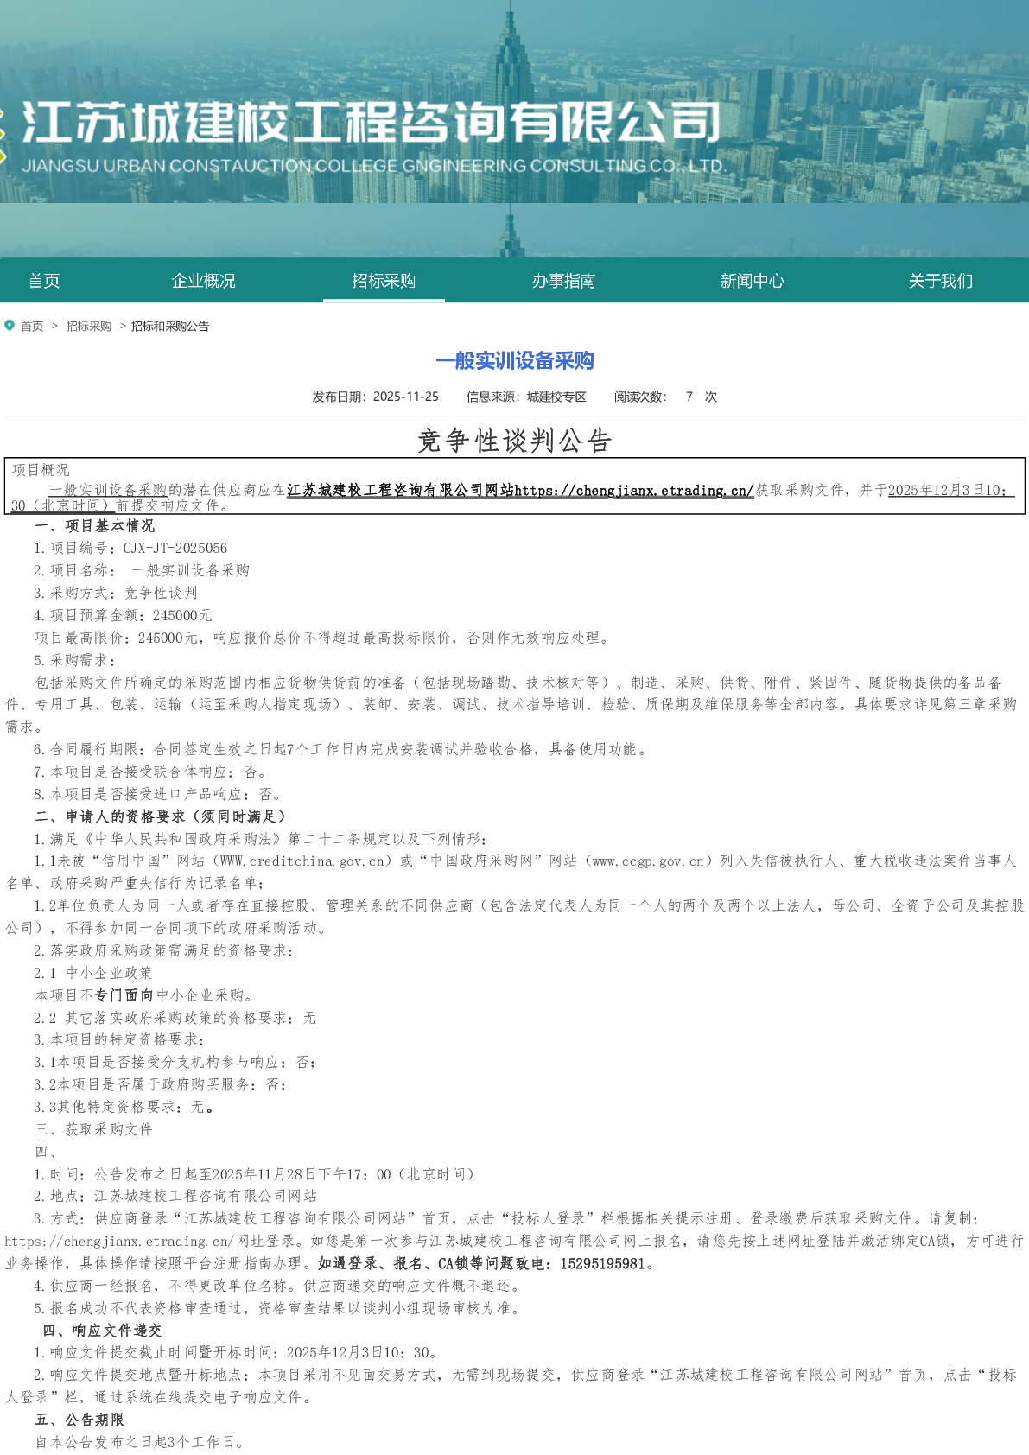Click the project number CJX-JT-2025056
This screenshot has width=1029, height=1455.
pos(175,549)
